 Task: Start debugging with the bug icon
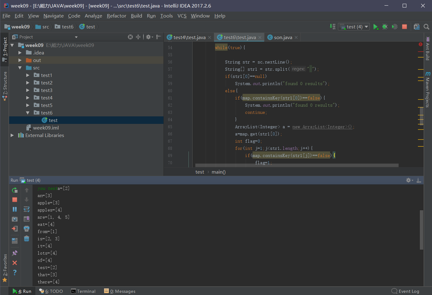click(x=385, y=27)
